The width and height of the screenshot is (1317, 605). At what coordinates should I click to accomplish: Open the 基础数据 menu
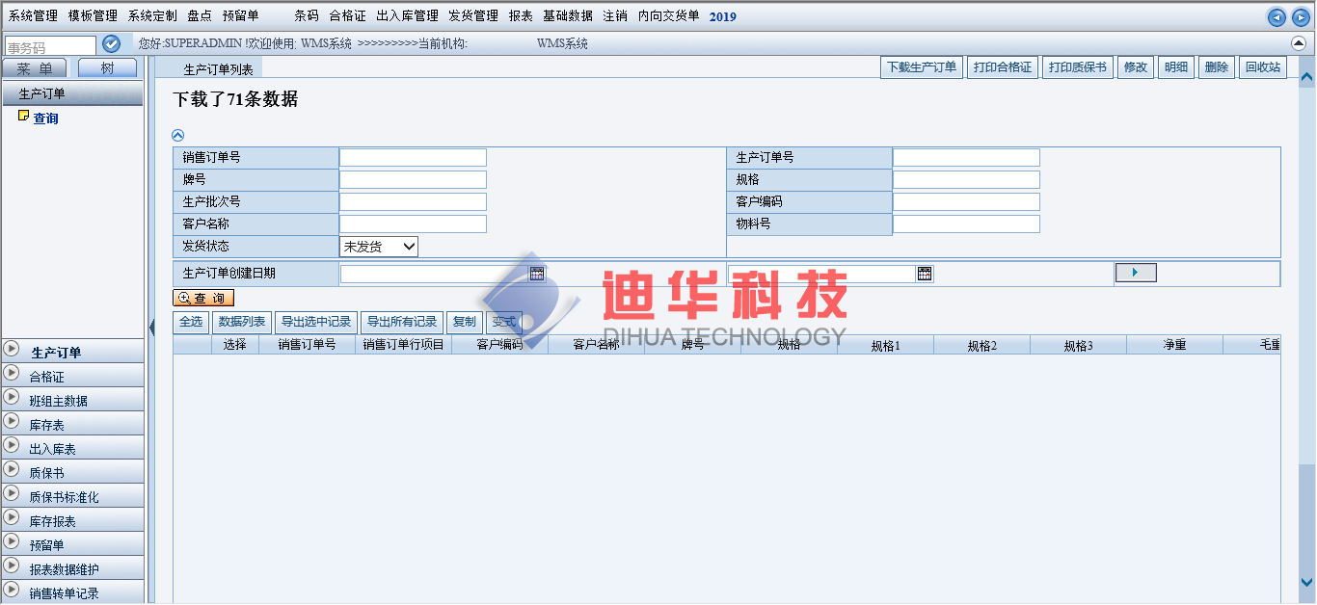[x=568, y=16]
